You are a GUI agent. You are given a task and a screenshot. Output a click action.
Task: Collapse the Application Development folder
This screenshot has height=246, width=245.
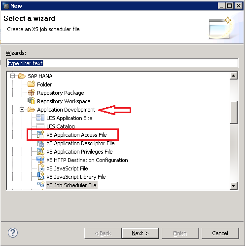22,110
